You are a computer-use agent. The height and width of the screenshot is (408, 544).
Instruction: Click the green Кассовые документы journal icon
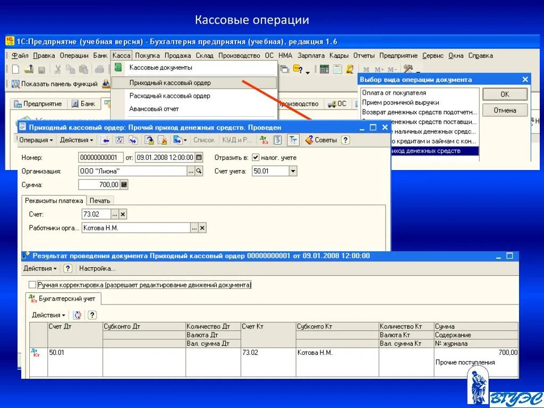(x=118, y=67)
